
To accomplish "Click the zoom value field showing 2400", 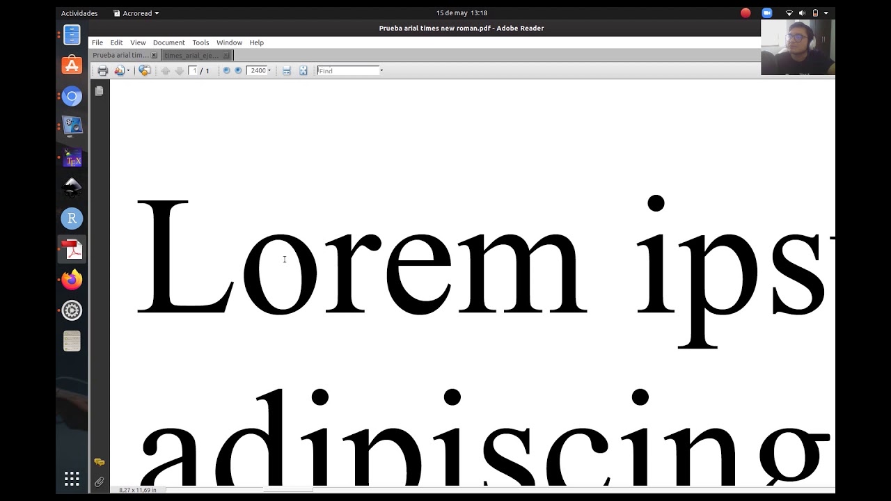I will pyautogui.click(x=257, y=71).
